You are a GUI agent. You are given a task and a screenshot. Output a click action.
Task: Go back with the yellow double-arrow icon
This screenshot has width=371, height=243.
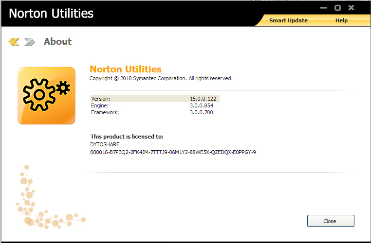click(14, 42)
